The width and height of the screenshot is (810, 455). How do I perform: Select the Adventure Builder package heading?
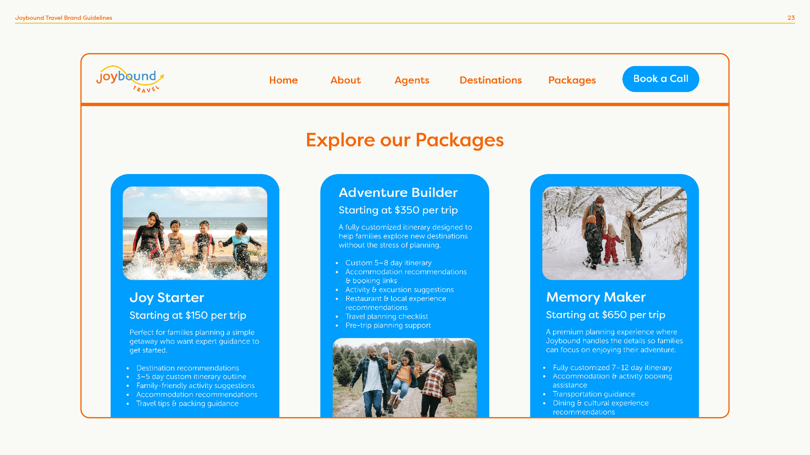(x=398, y=193)
